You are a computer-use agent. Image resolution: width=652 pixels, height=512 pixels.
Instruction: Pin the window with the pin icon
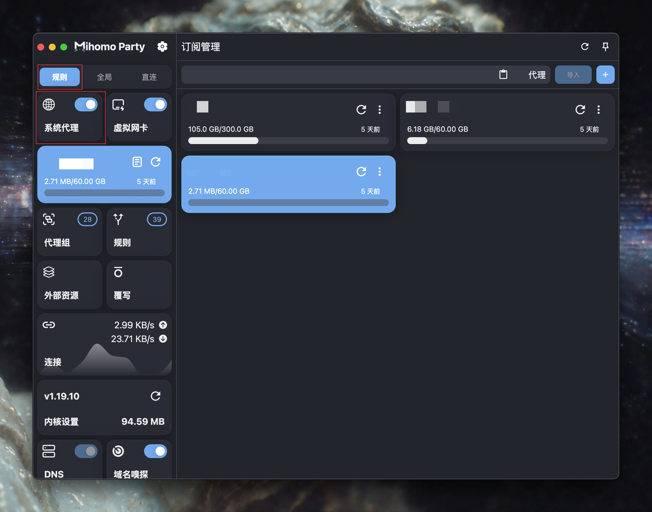[x=605, y=46]
